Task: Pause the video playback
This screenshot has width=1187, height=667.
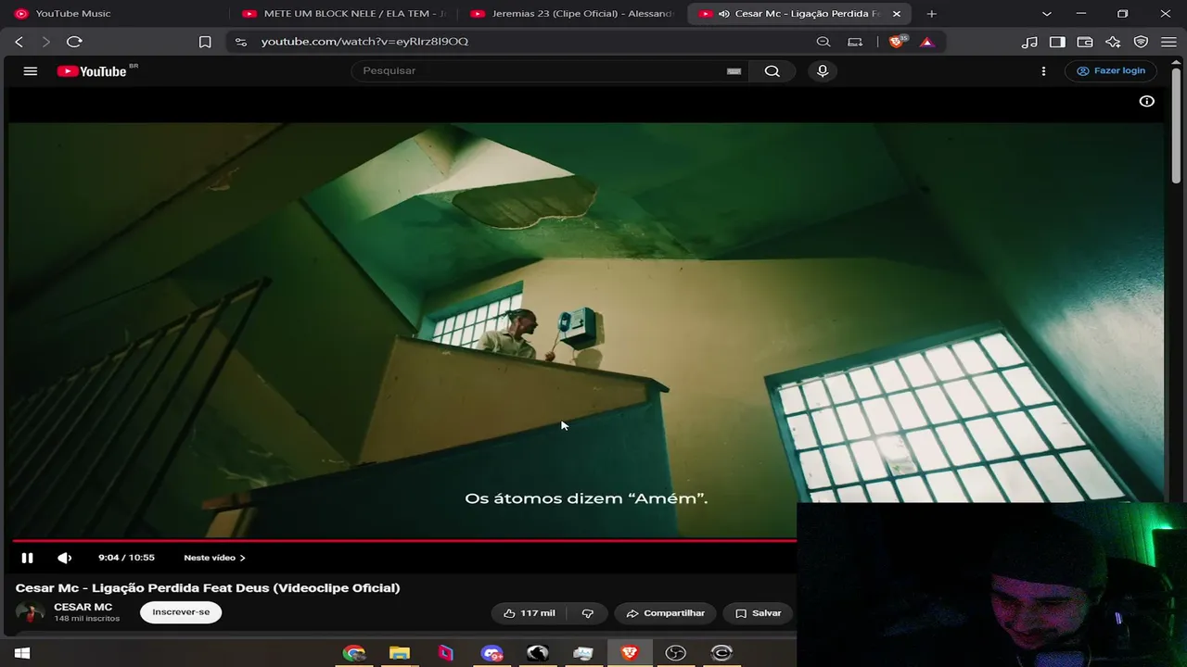Action: point(27,558)
